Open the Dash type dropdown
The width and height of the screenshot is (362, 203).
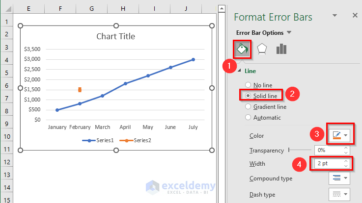click(339, 194)
